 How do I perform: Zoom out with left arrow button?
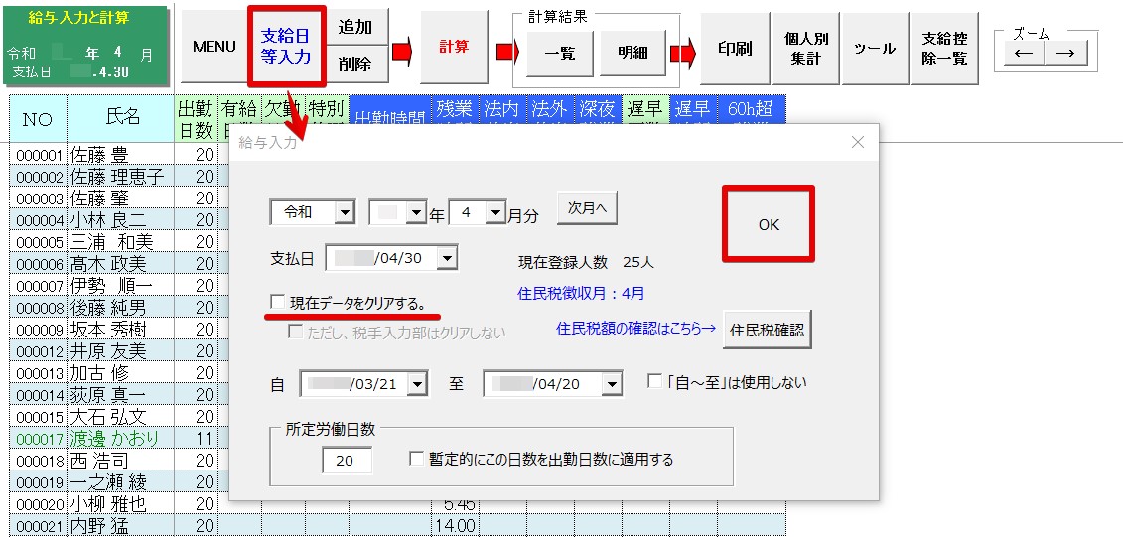1024,54
